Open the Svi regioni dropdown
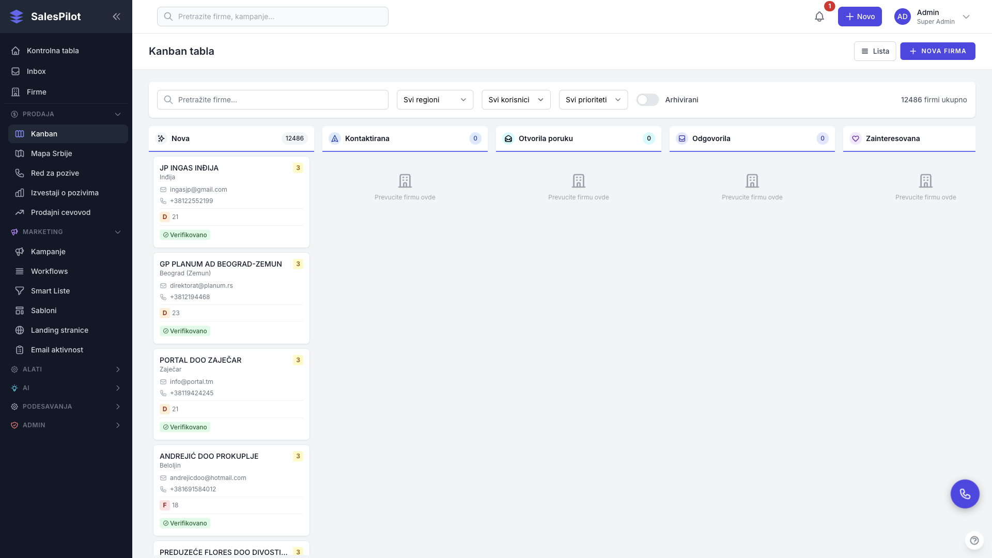992x558 pixels. point(435,100)
